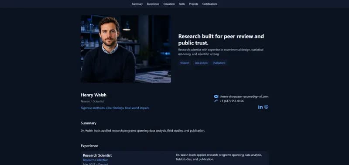Click the +1 (617) 555-0106 phone number

click(x=232, y=101)
